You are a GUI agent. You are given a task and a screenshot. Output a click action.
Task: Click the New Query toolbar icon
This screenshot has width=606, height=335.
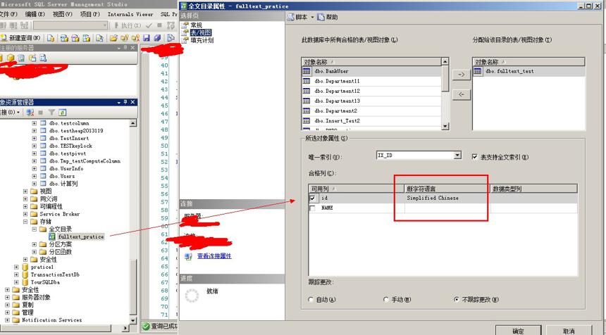point(21,38)
